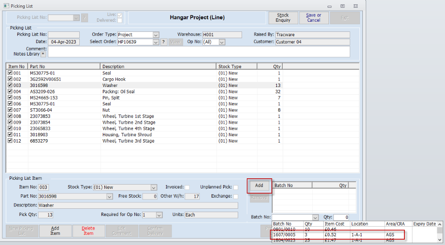Toggle checkbox for item 008 Wheel Turbine
Viewport: 445px width, 245px height.
[10, 116]
